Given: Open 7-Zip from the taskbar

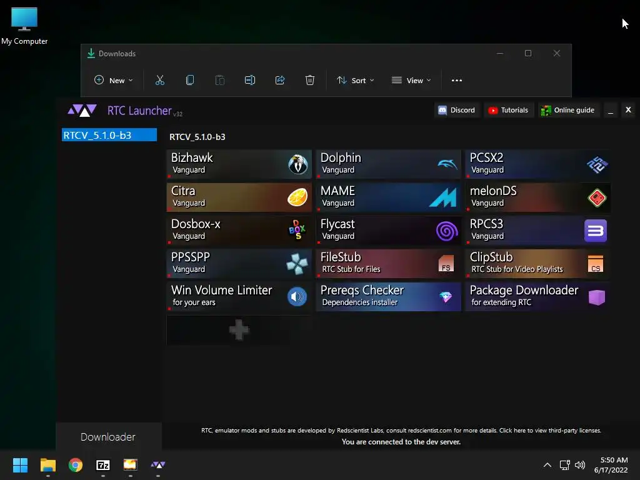Looking at the screenshot, I should tap(103, 465).
